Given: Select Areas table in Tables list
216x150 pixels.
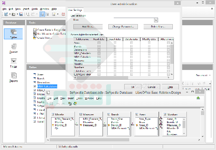Looking at the screenshot, I should (40, 75).
